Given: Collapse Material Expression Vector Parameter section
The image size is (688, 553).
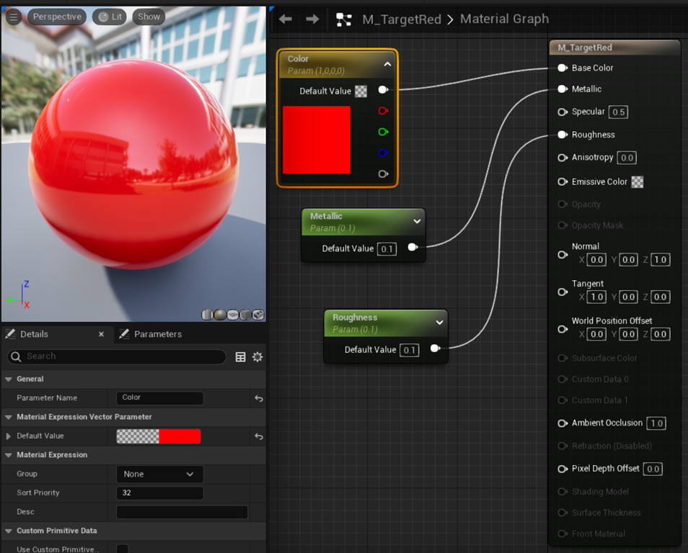Looking at the screenshot, I should click(x=9, y=417).
